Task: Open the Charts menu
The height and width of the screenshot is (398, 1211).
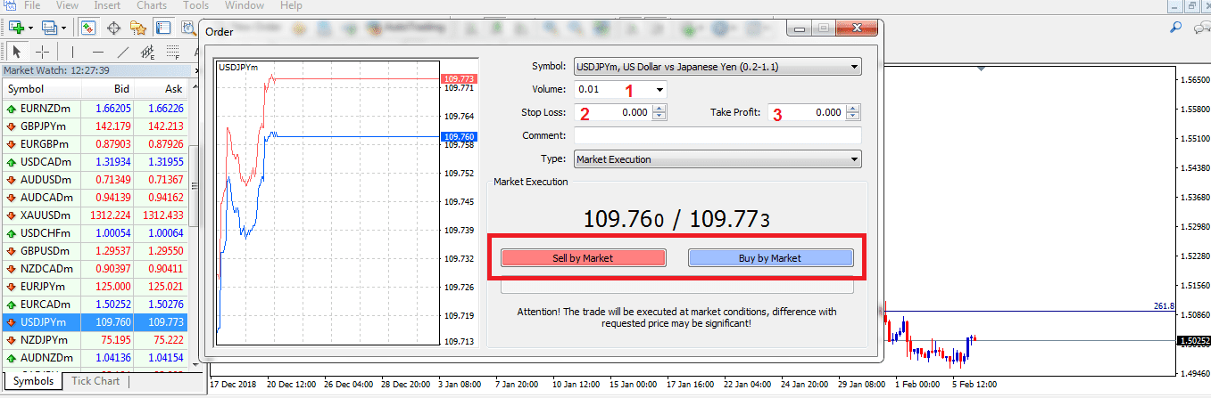Action: click(x=152, y=5)
